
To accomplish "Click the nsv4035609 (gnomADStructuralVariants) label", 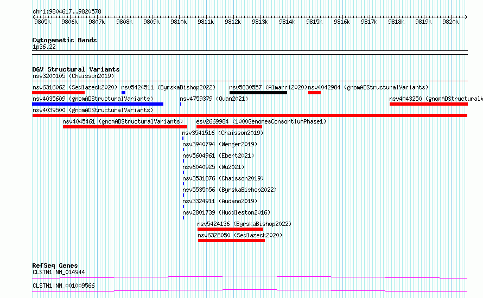I will (x=93, y=99).
